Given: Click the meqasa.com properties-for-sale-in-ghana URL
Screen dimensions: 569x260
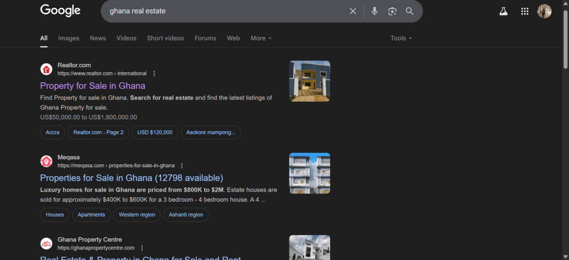Looking at the screenshot, I should pyautogui.click(x=116, y=166).
